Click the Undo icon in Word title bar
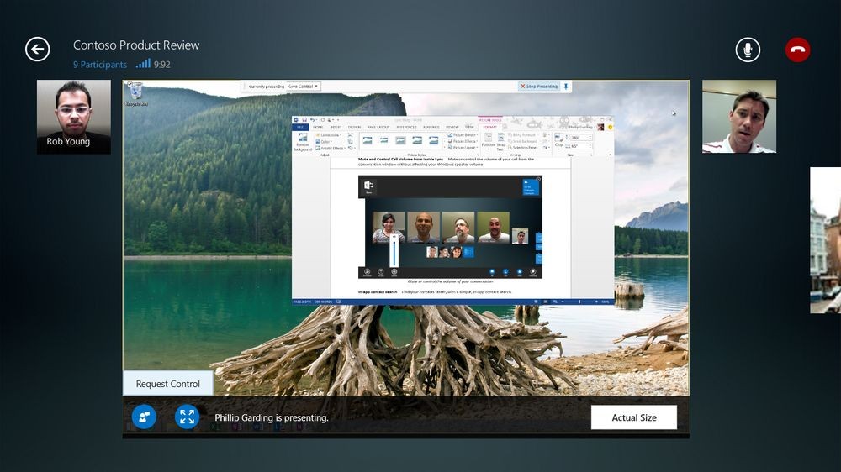The image size is (841, 472). tap(312, 119)
